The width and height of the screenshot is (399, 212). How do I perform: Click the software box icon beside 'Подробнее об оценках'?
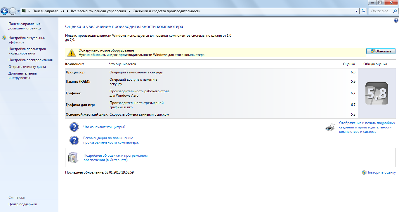(x=73, y=157)
